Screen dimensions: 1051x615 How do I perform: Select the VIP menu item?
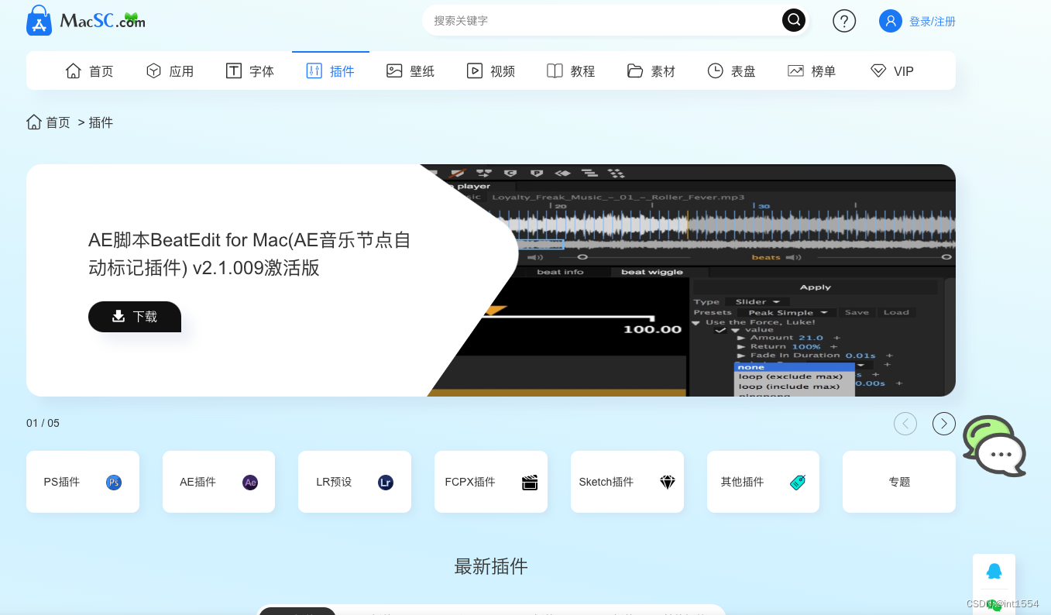click(x=891, y=70)
